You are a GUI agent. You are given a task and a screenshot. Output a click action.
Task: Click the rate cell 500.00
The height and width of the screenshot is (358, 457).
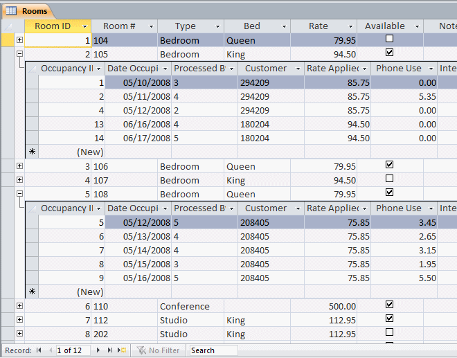pos(323,306)
